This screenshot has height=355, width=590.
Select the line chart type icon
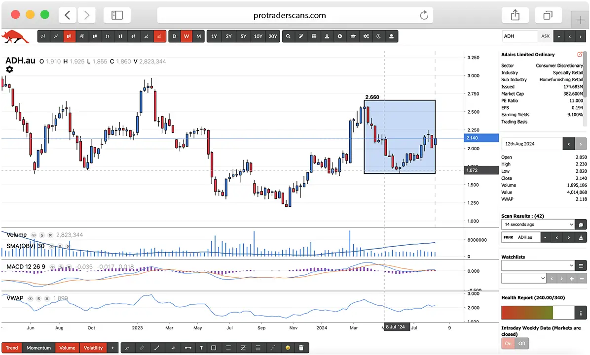point(56,36)
